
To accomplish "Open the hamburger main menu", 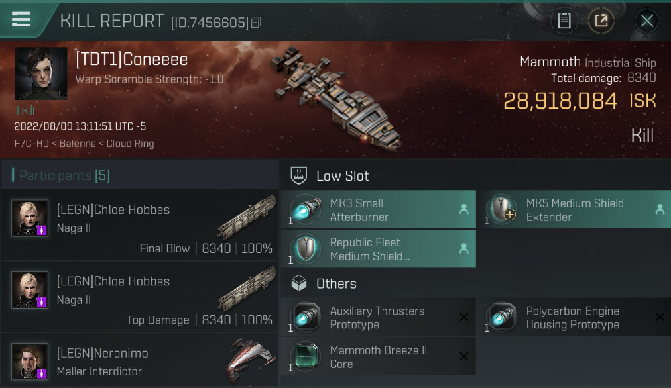I will [x=21, y=19].
